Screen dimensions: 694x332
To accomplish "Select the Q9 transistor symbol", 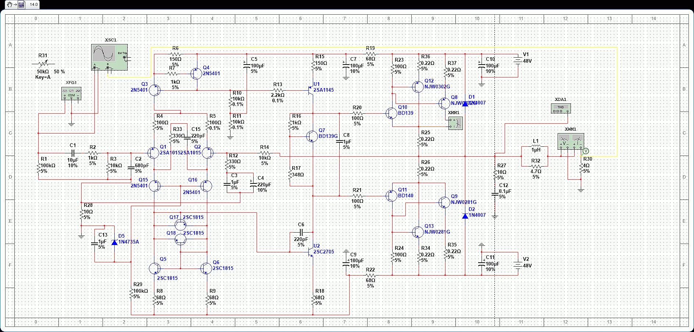I will coord(444,202).
